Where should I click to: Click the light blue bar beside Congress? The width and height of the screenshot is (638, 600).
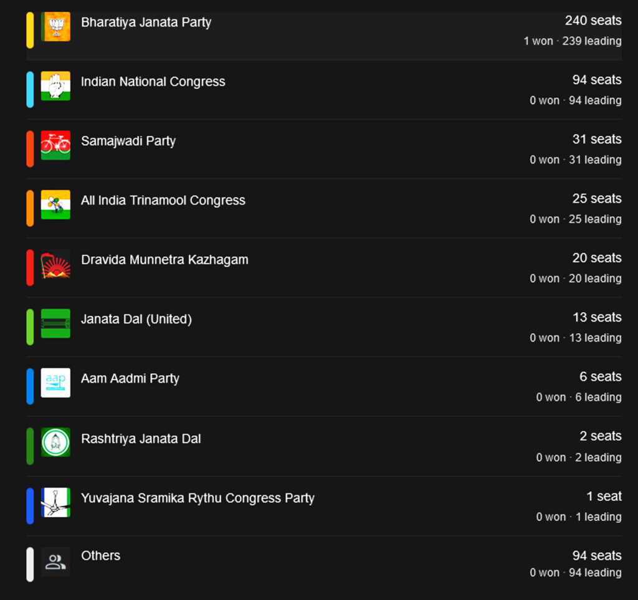click(x=30, y=89)
